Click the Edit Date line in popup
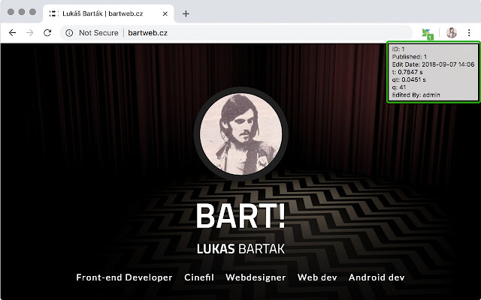Screen dimensions: 481x300 tap(433, 64)
